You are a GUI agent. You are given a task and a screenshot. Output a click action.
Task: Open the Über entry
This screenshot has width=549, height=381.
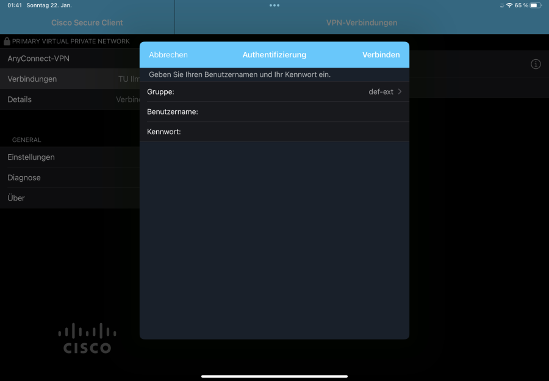point(70,198)
